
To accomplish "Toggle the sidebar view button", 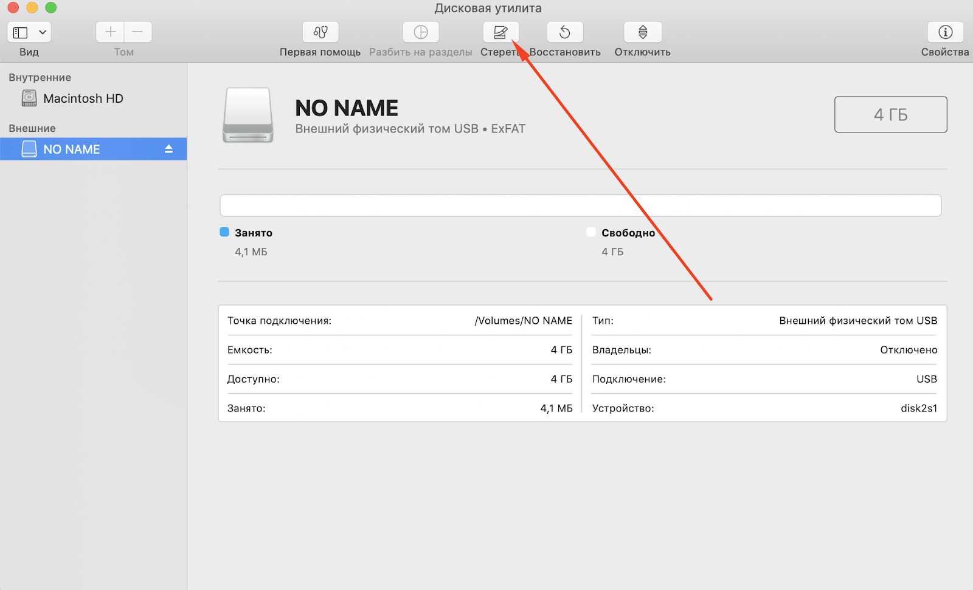I will (x=21, y=32).
